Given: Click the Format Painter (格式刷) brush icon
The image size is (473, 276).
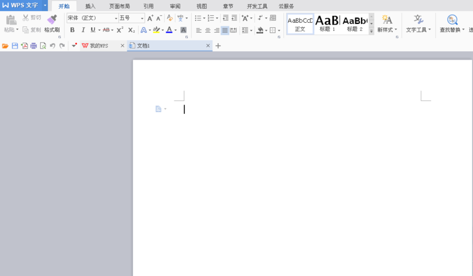Looking at the screenshot, I should click(x=52, y=20).
